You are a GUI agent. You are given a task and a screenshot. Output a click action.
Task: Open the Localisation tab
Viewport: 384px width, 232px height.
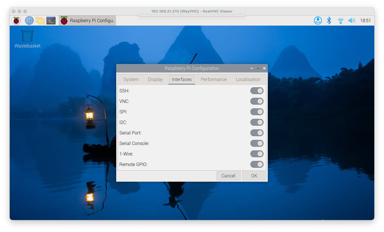click(248, 79)
